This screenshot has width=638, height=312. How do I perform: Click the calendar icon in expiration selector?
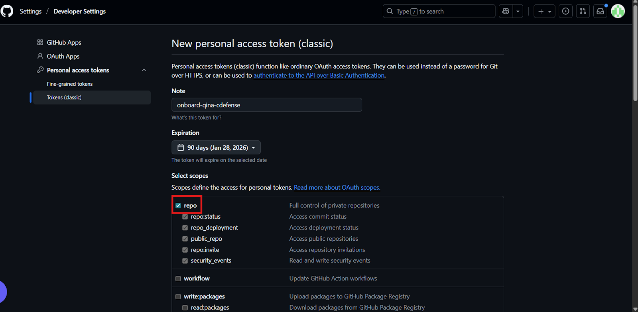(x=181, y=147)
